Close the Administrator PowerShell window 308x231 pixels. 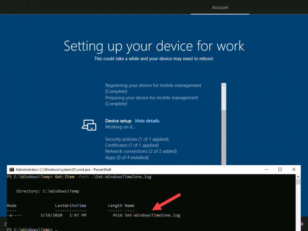pos(294,169)
